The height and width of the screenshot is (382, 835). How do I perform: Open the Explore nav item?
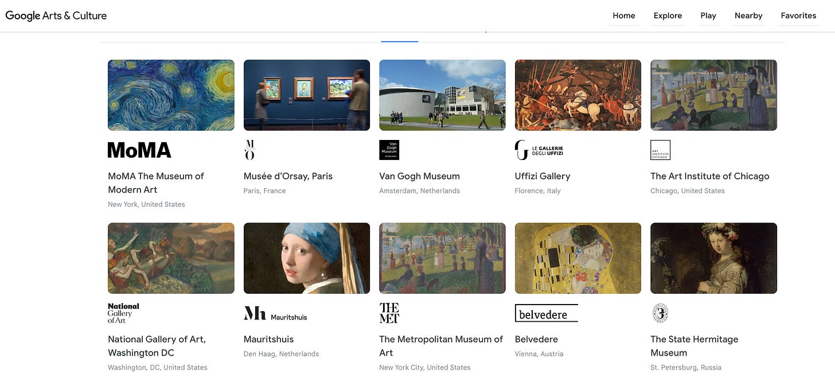(x=668, y=15)
